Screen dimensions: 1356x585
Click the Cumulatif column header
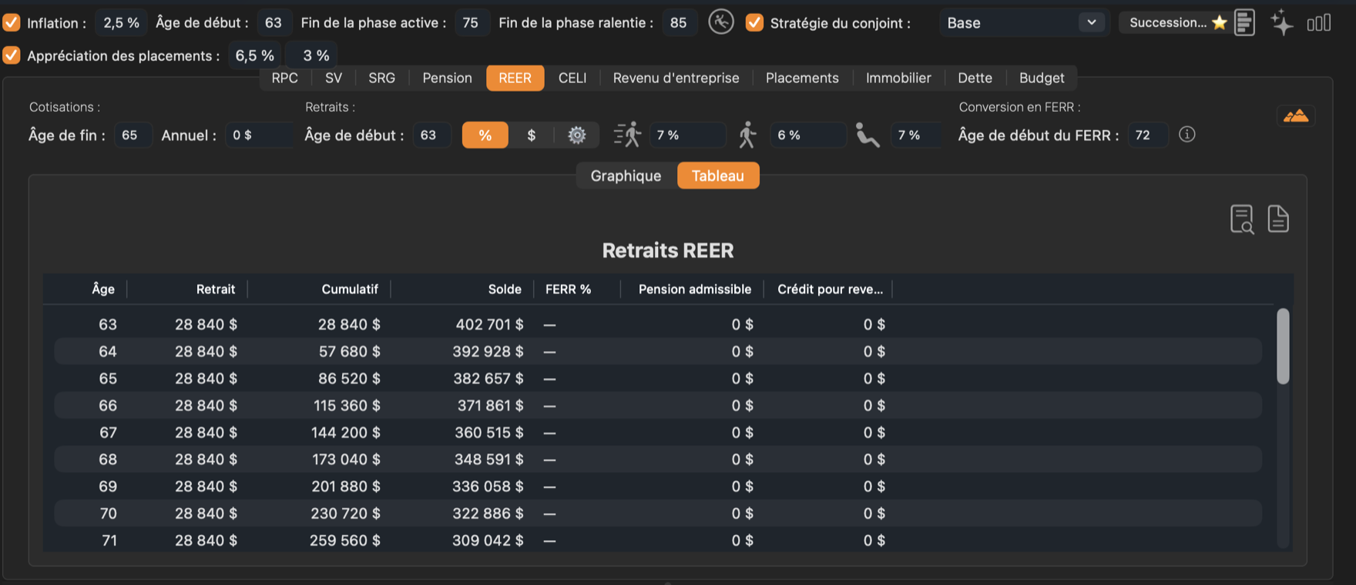(x=350, y=289)
